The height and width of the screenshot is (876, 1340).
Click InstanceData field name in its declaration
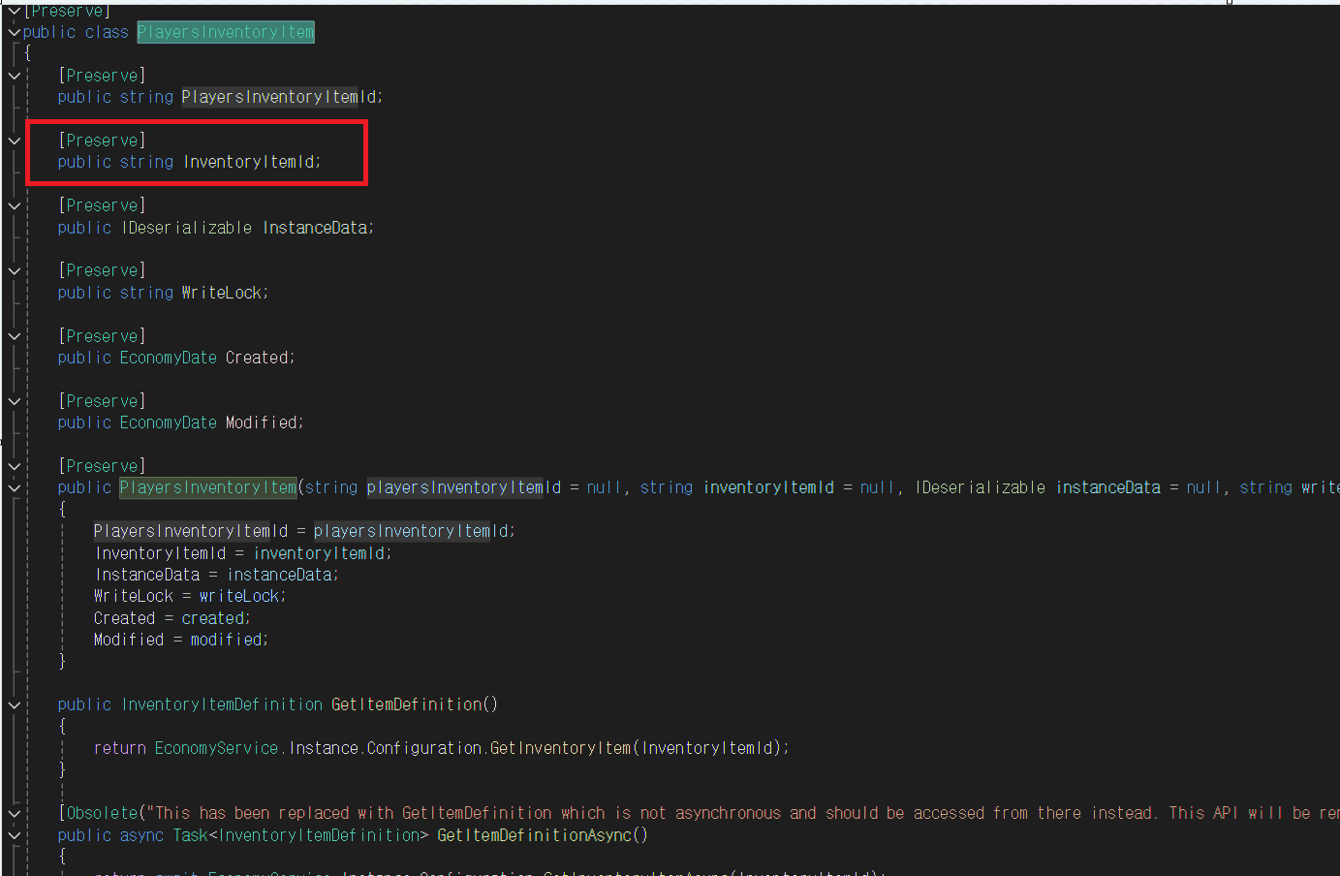click(x=315, y=228)
